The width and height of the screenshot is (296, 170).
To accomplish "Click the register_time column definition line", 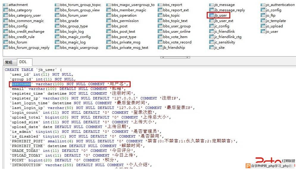I will (x=73, y=93).
